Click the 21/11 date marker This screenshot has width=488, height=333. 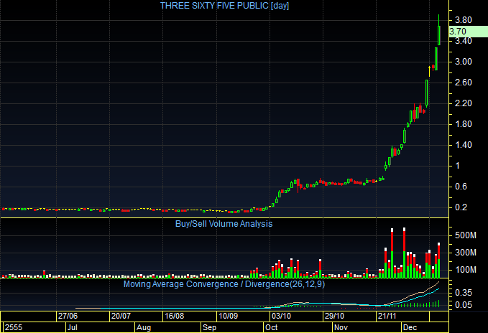(x=387, y=316)
